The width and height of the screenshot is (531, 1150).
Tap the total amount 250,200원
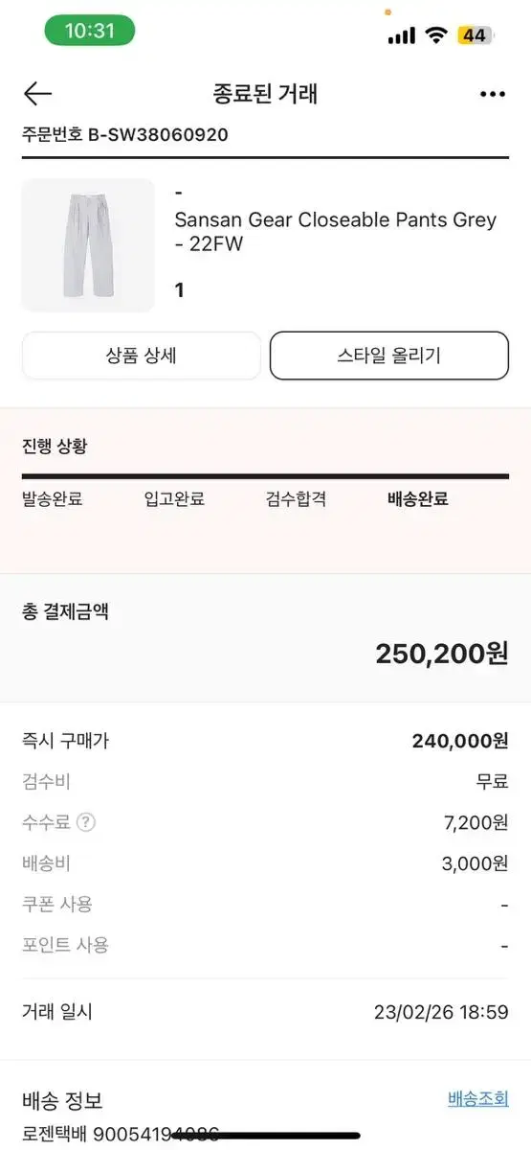click(x=442, y=654)
